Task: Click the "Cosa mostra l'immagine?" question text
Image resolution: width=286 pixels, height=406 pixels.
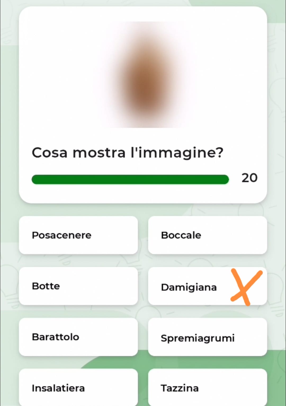Action: (127, 153)
